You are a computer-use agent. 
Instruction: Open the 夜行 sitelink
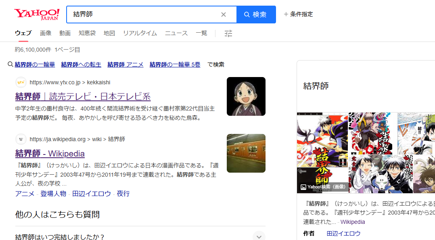pyautogui.click(x=123, y=194)
